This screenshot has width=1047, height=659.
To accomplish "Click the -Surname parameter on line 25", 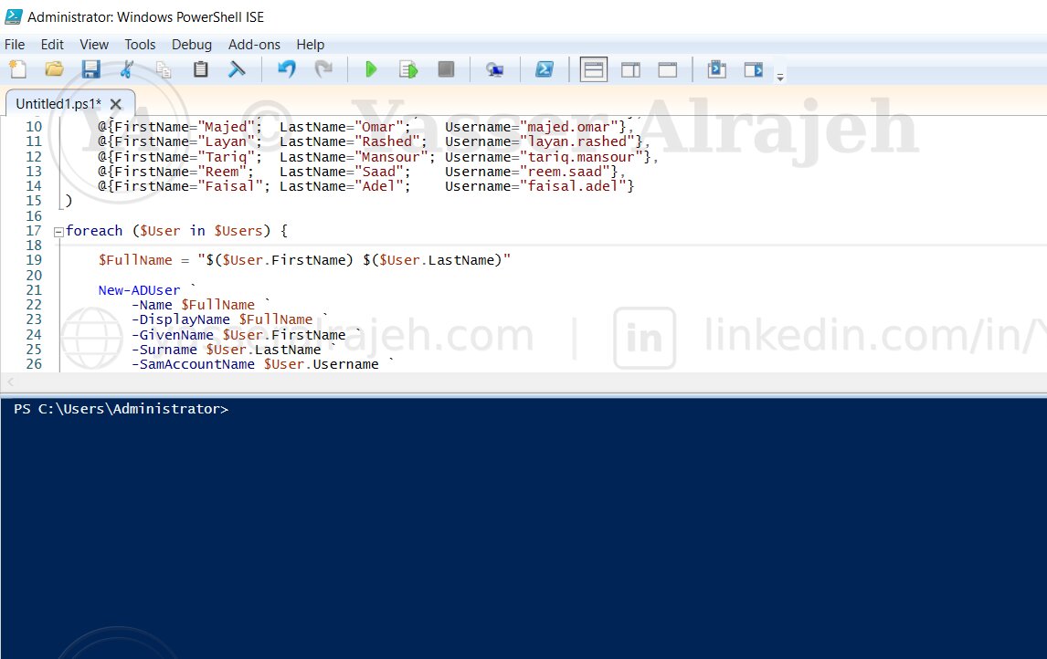I will 164,350.
